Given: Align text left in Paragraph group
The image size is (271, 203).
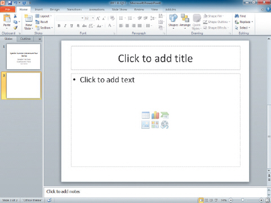Looking at the screenshot, I should (x=121, y=26).
